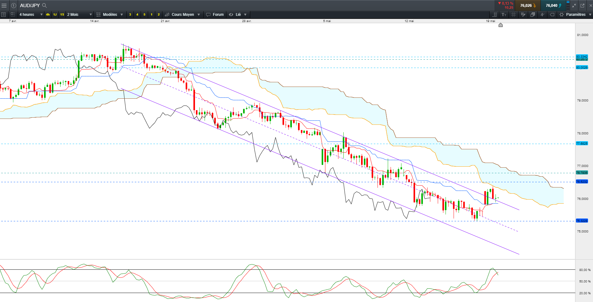Expand the 2 Mois period dropdown
This screenshot has height=302, width=593.
pyautogui.click(x=91, y=15)
